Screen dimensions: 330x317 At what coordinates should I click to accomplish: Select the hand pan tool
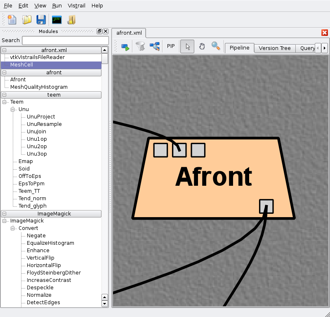pos(202,46)
